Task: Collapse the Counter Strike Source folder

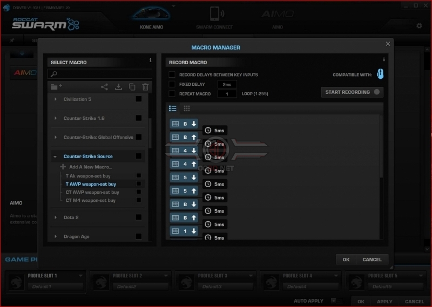Action: 55,156
